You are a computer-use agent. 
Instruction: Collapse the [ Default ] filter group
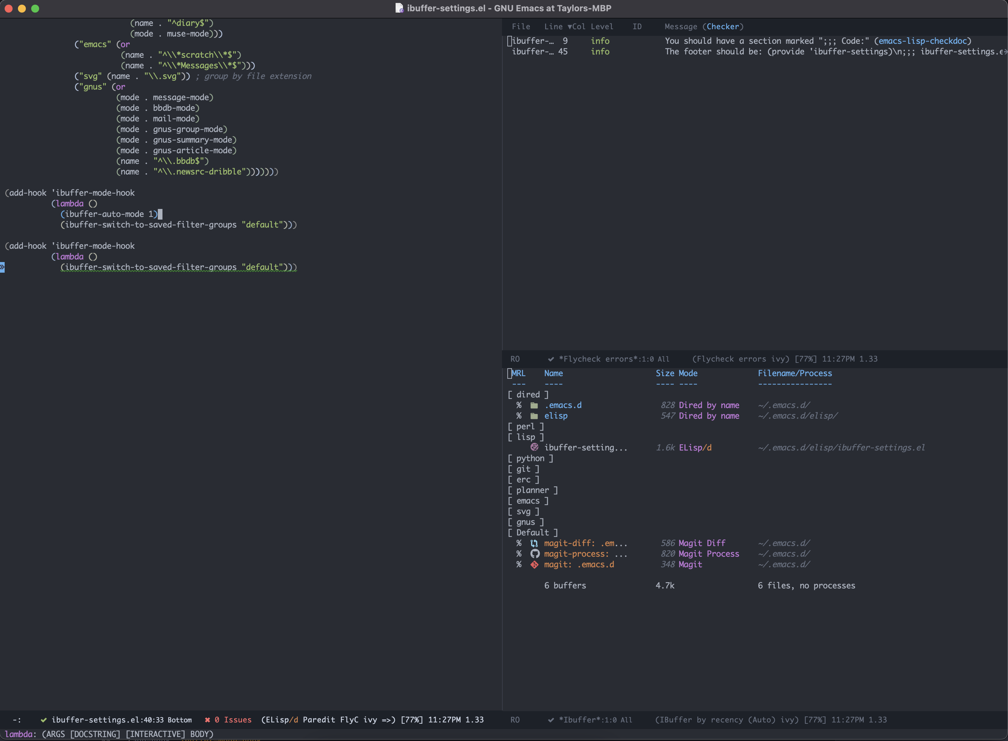[533, 532]
